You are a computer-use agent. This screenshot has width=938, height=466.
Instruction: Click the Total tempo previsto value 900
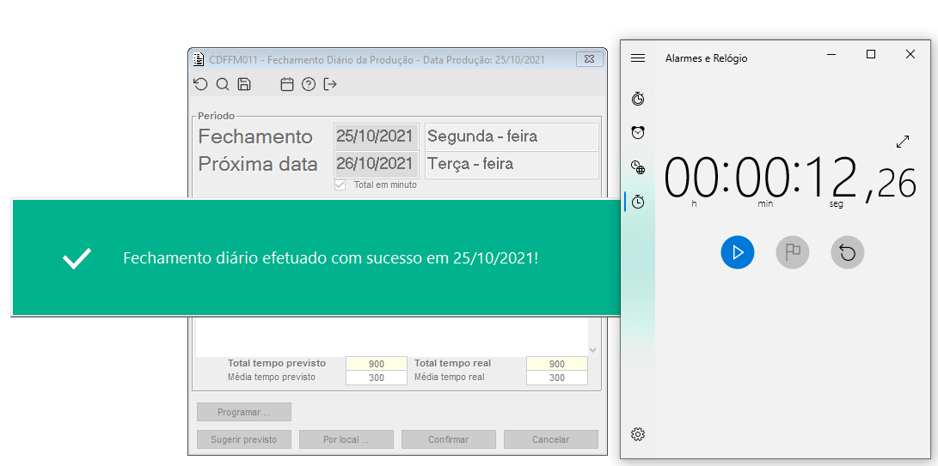(377, 364)
